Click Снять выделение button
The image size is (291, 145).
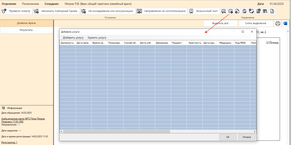256,23
